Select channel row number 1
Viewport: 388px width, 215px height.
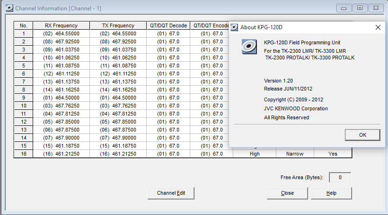point(24,33)
